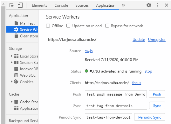Click the Application Cache grid icon
171x124 pixels.
click(x=16, y=108)
